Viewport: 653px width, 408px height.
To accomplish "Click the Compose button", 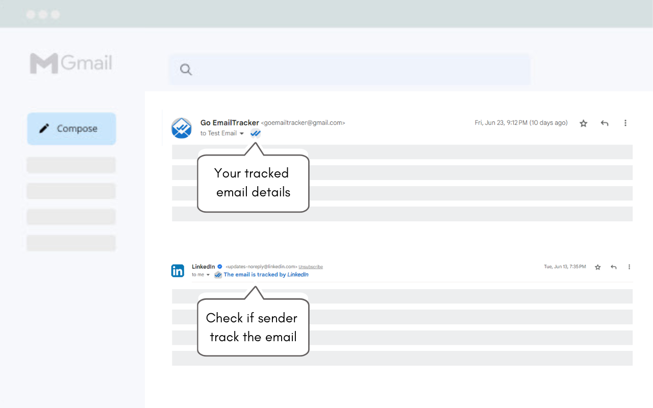I will 71,129.
